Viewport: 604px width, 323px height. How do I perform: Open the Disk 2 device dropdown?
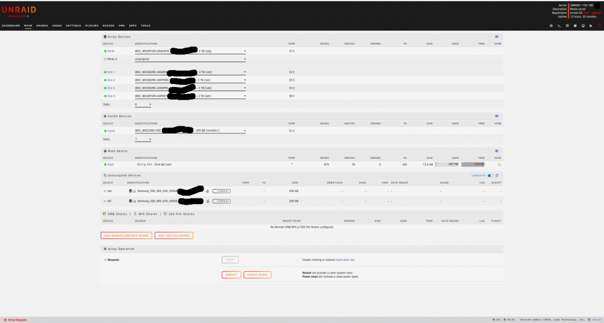190,80
